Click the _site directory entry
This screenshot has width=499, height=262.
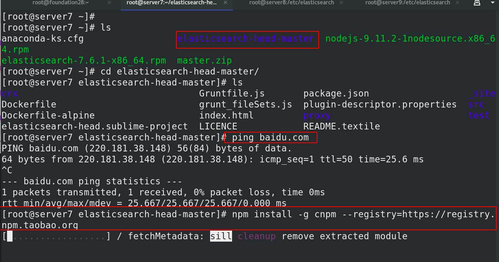482,94
